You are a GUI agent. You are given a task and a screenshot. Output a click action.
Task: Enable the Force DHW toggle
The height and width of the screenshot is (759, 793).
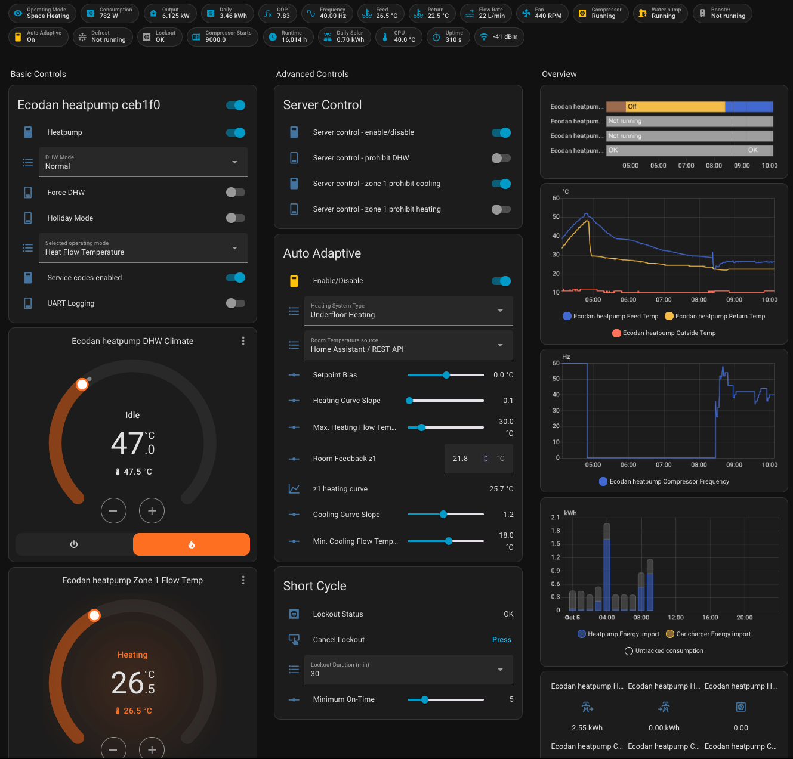pos(235,193)
